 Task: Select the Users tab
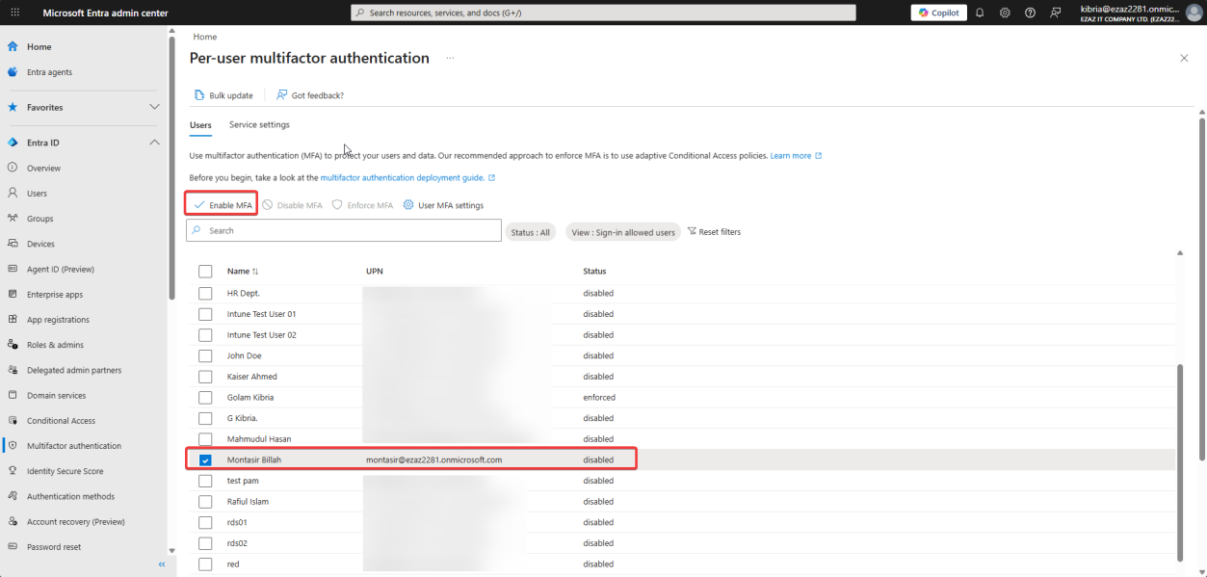(200, 125)
